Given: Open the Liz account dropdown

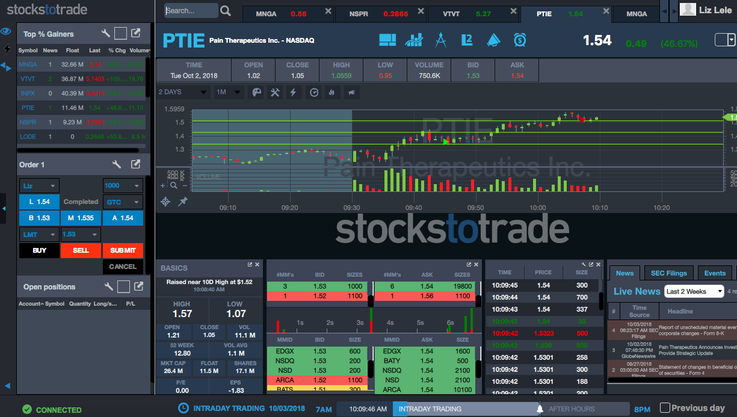Looking at the screenshot, I should click(39, 185).
